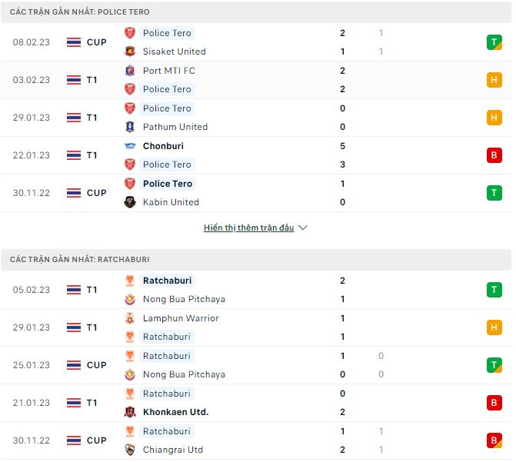Click the Port MTI FC club logo
Viewport: 516px width, 462px height.
point(130,71)
